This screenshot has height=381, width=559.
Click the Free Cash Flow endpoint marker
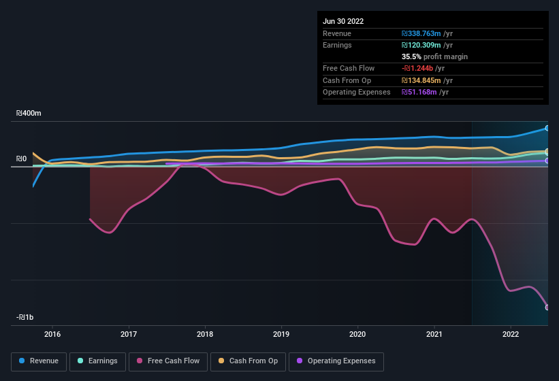coord(547,308)
